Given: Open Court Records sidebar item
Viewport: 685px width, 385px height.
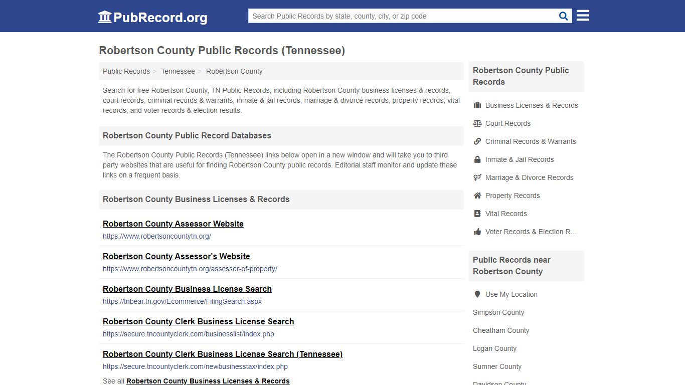Looking at the screenshot, I should click(508, 123).
